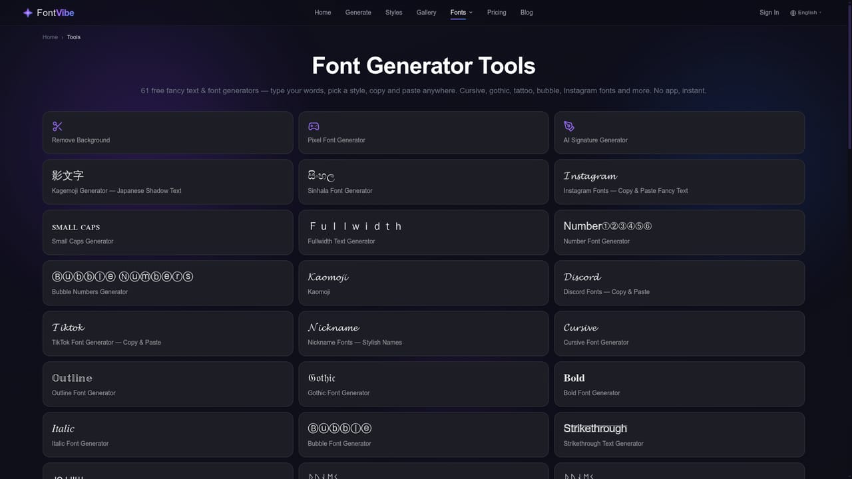Click the Number①②③④⑤⑥ preview text
Image resolution: width=852 pixels, height=479 pixels.
point(608,226)
